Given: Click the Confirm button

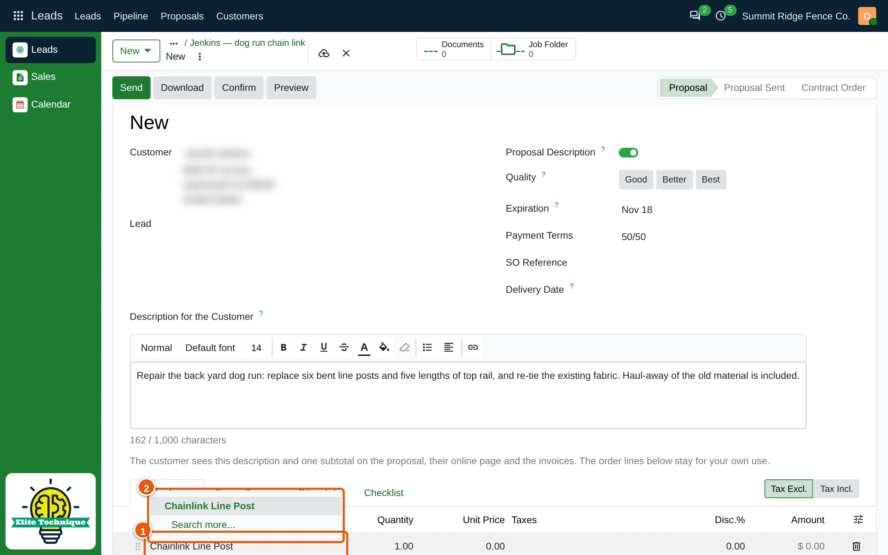Looking at the screenshot, I should tap(239, 88).
